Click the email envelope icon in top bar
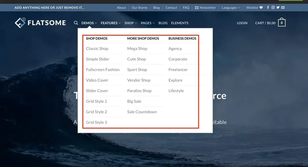The width and height of the screenshot is (308, 167). [x=283, y=7]
